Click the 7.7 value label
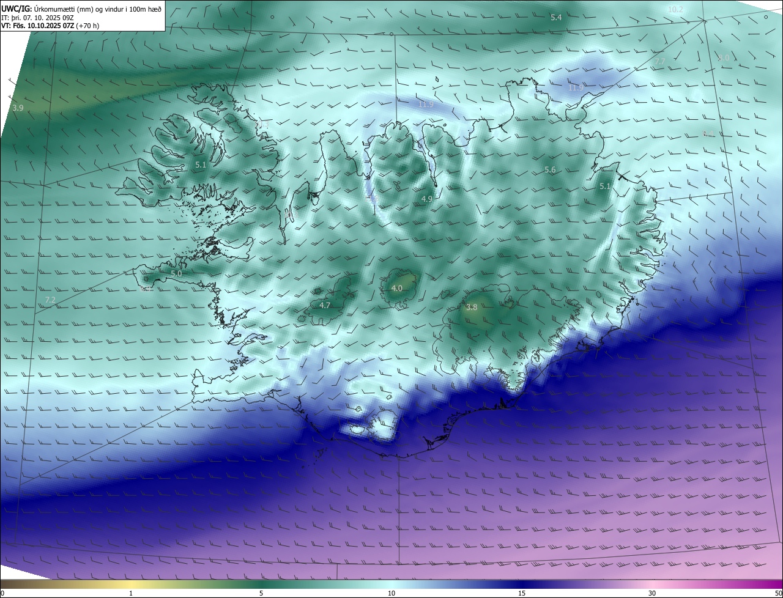Viewport: 783px width, 598px height. tap(659, 62)
